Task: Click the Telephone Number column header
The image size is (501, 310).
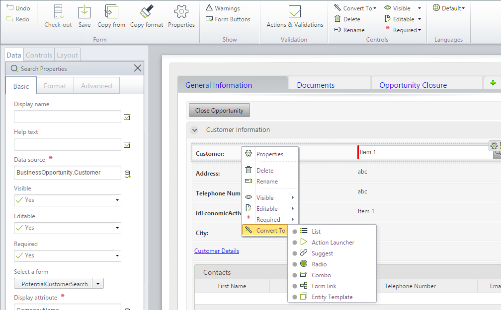Action: 410,286
